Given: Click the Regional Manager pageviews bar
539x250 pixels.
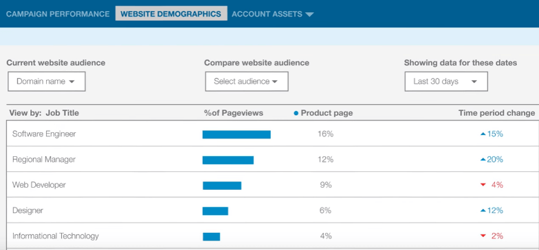Looking at the screenshot, I should (228, 160).
